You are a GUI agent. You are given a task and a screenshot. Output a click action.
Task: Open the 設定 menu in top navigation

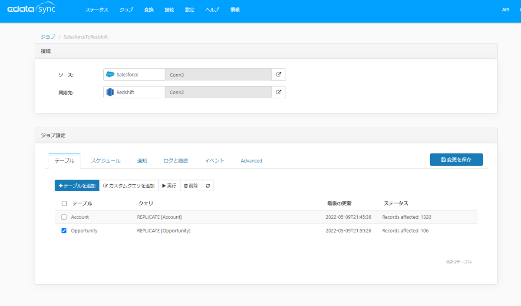tap(190, 10)
